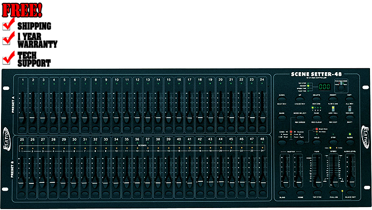Click the channel 30 fader knob
Image resolution: width=372 pixels, height=210 pixels.
tap(73, 183)
